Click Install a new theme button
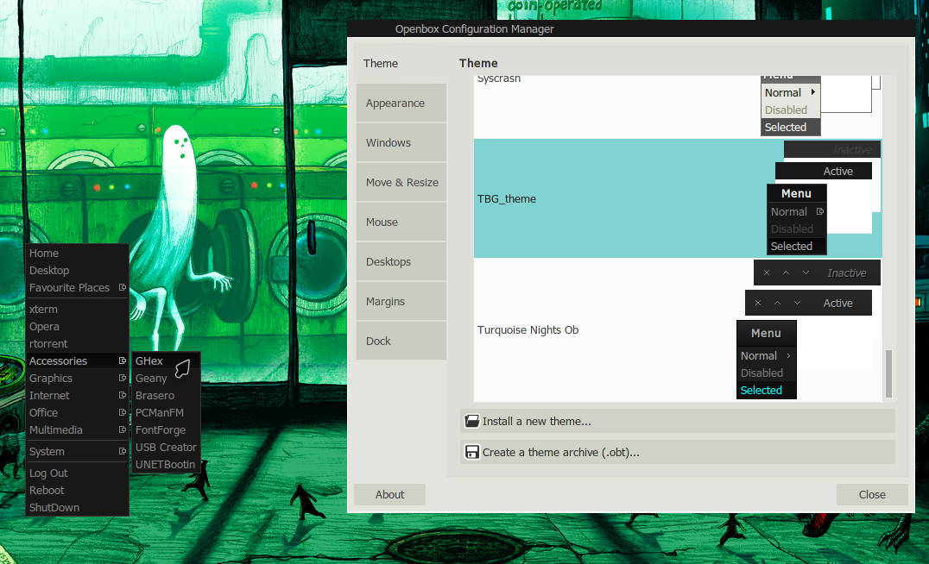 (677, 422)
